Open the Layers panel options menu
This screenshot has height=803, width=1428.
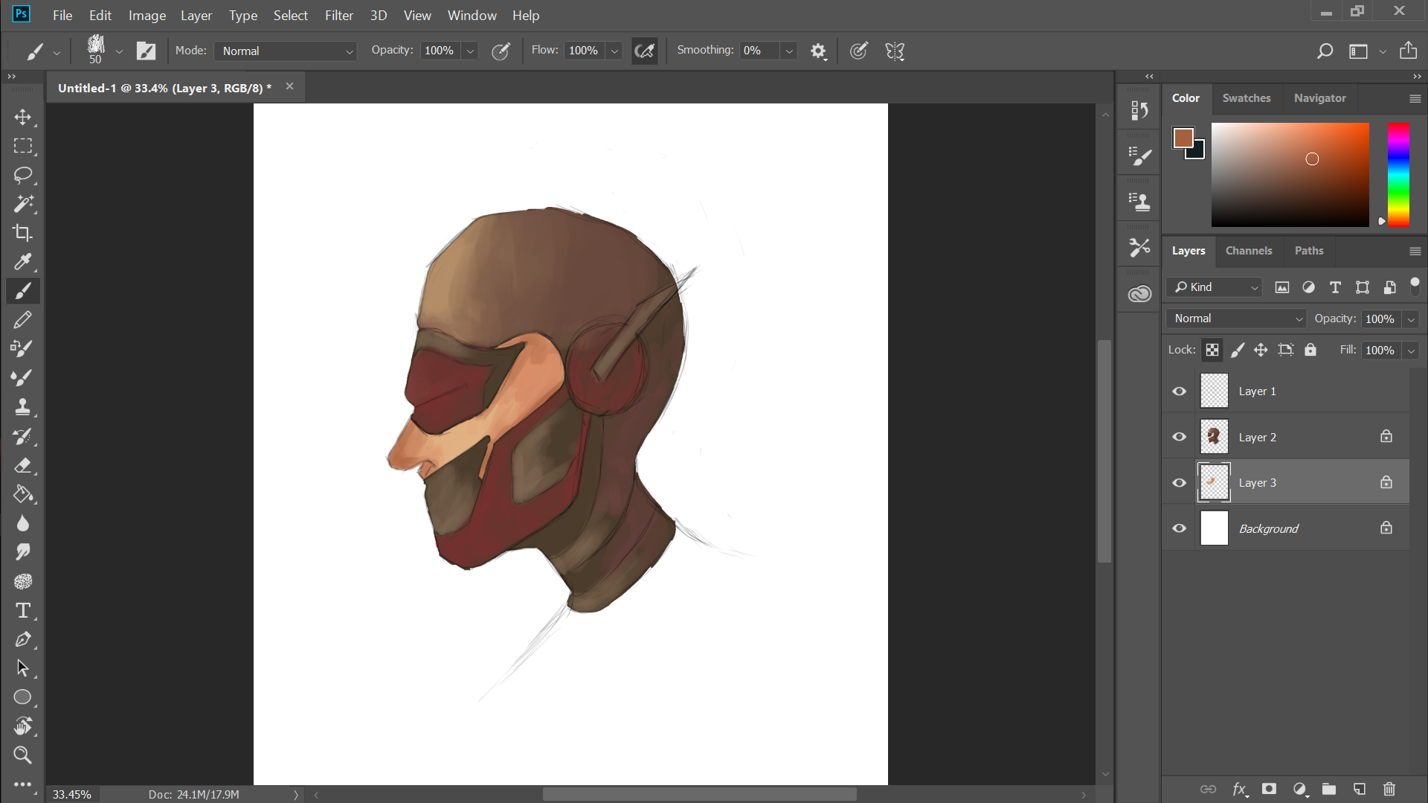click(x=1415, y=252)
